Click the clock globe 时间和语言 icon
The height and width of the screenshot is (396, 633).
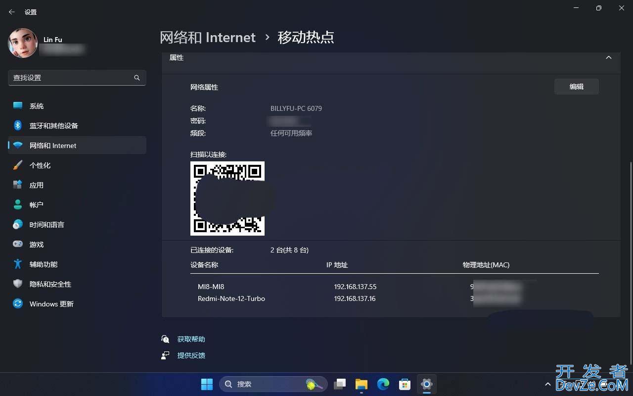point(18,225)
